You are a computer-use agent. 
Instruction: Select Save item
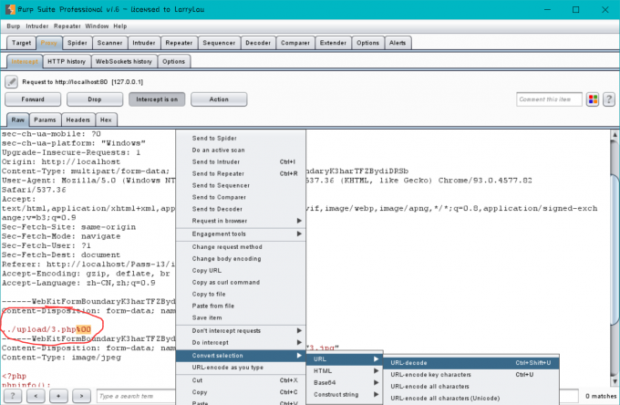tap(241, 317)
